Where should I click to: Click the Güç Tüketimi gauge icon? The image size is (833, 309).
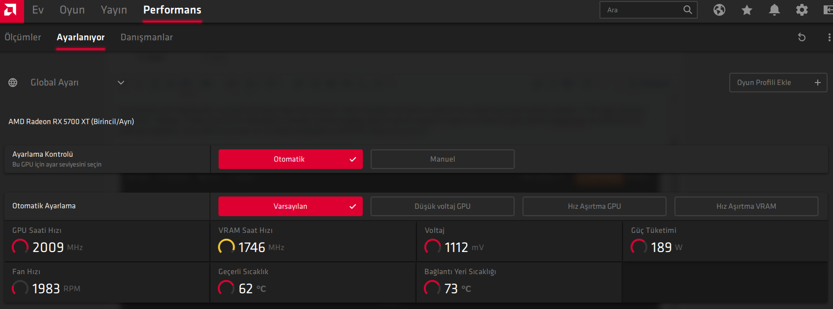click(639, 247)
